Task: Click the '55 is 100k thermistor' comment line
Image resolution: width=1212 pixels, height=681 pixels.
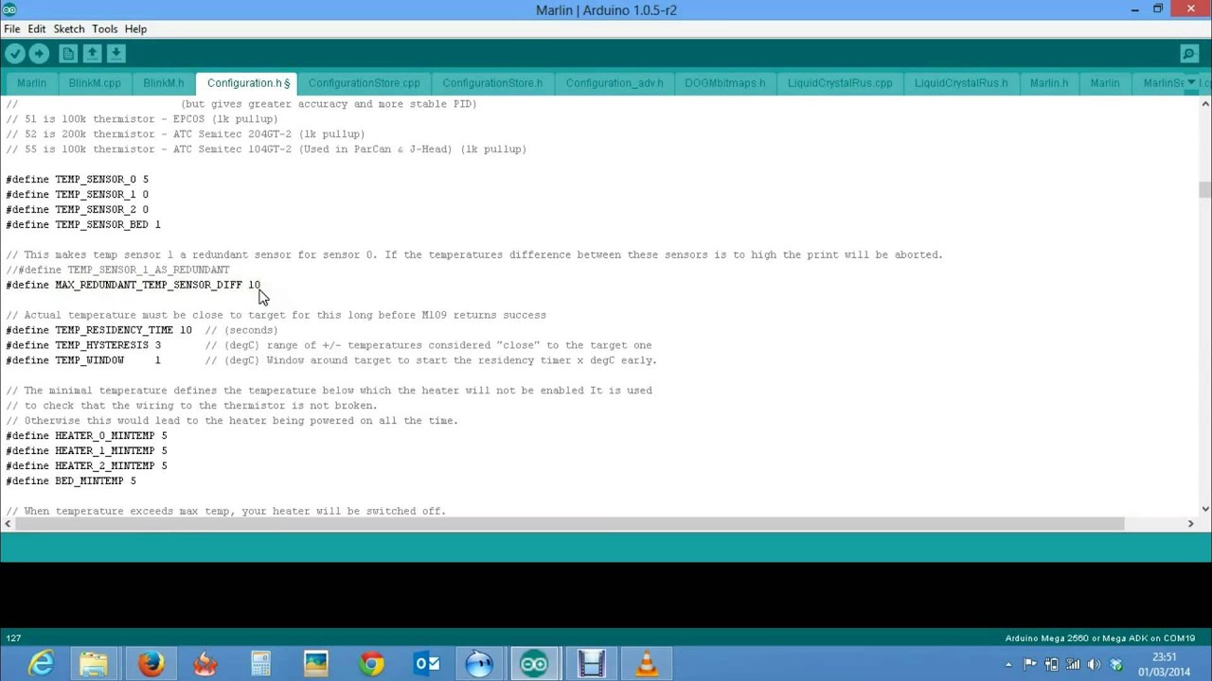Action: click(266, 149)
